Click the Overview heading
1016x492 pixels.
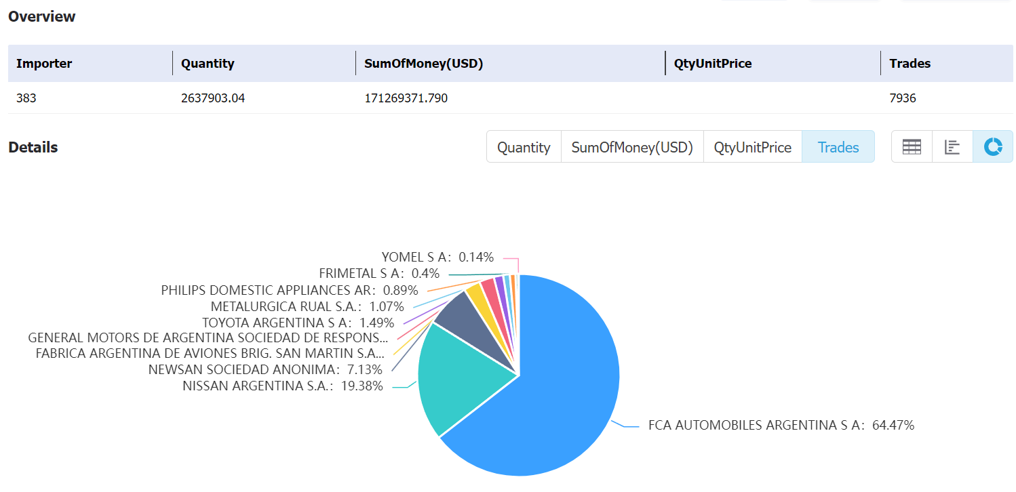coord(42,16)
